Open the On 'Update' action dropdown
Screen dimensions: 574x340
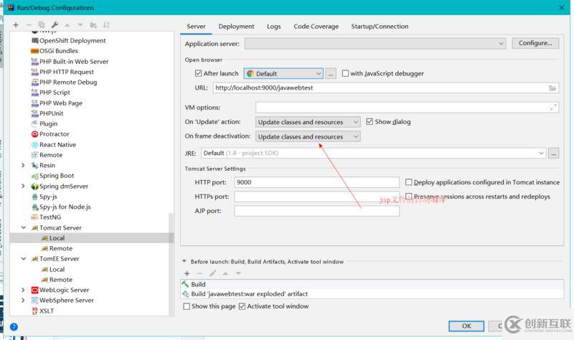coord(308,122)
